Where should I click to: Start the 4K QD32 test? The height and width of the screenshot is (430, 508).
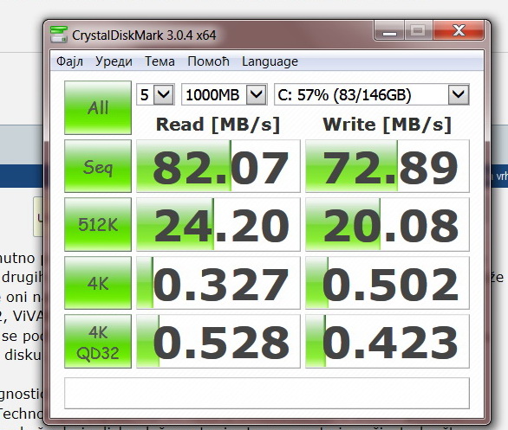click(x=98, y=342)
